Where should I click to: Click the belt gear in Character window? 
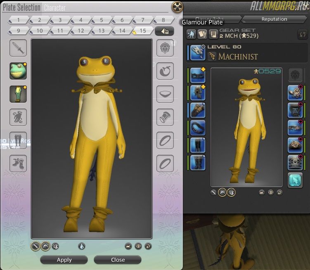click(197, 128)
